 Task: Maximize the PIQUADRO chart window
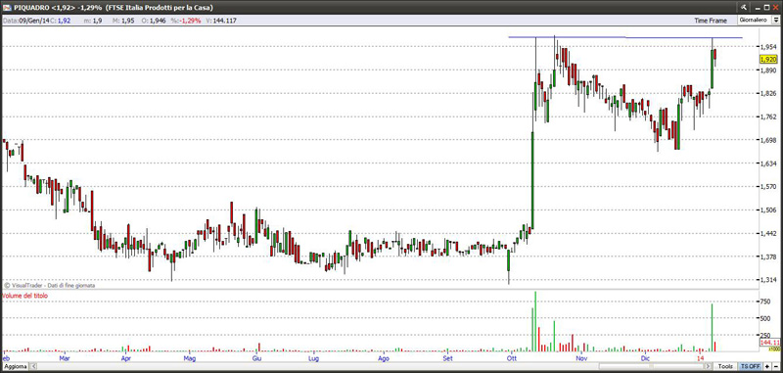[767, 7]
